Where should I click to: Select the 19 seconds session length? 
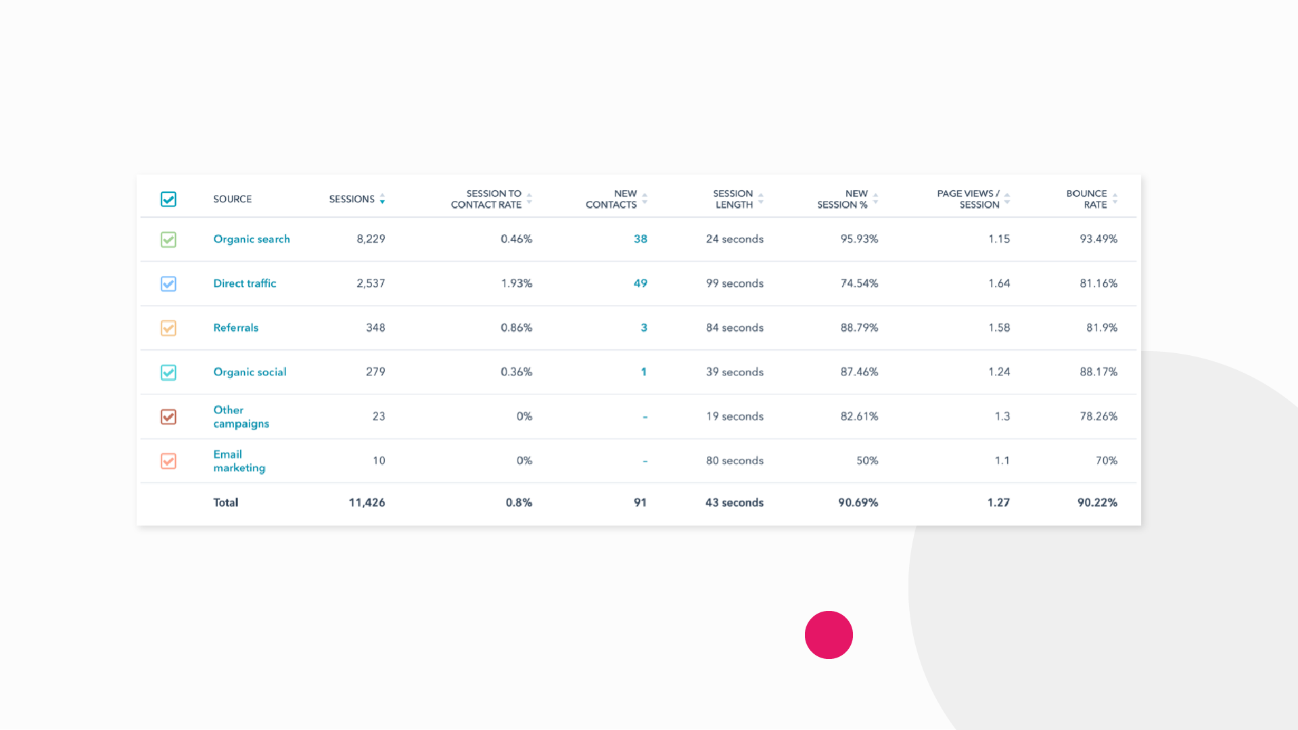[x=735, y=416]
